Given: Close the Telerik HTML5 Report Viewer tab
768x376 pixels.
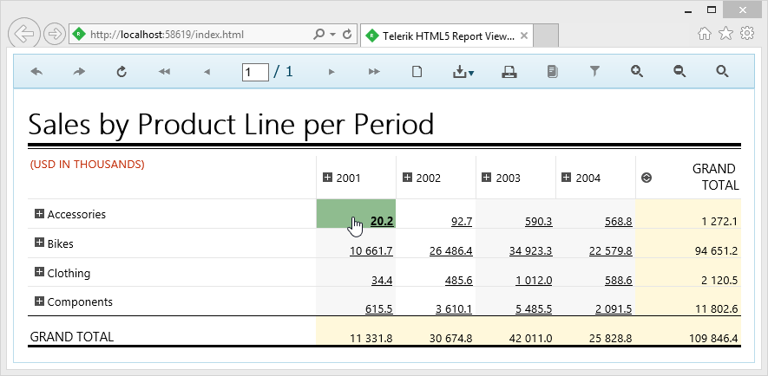Looking at the screenshot, I should 523,36.
